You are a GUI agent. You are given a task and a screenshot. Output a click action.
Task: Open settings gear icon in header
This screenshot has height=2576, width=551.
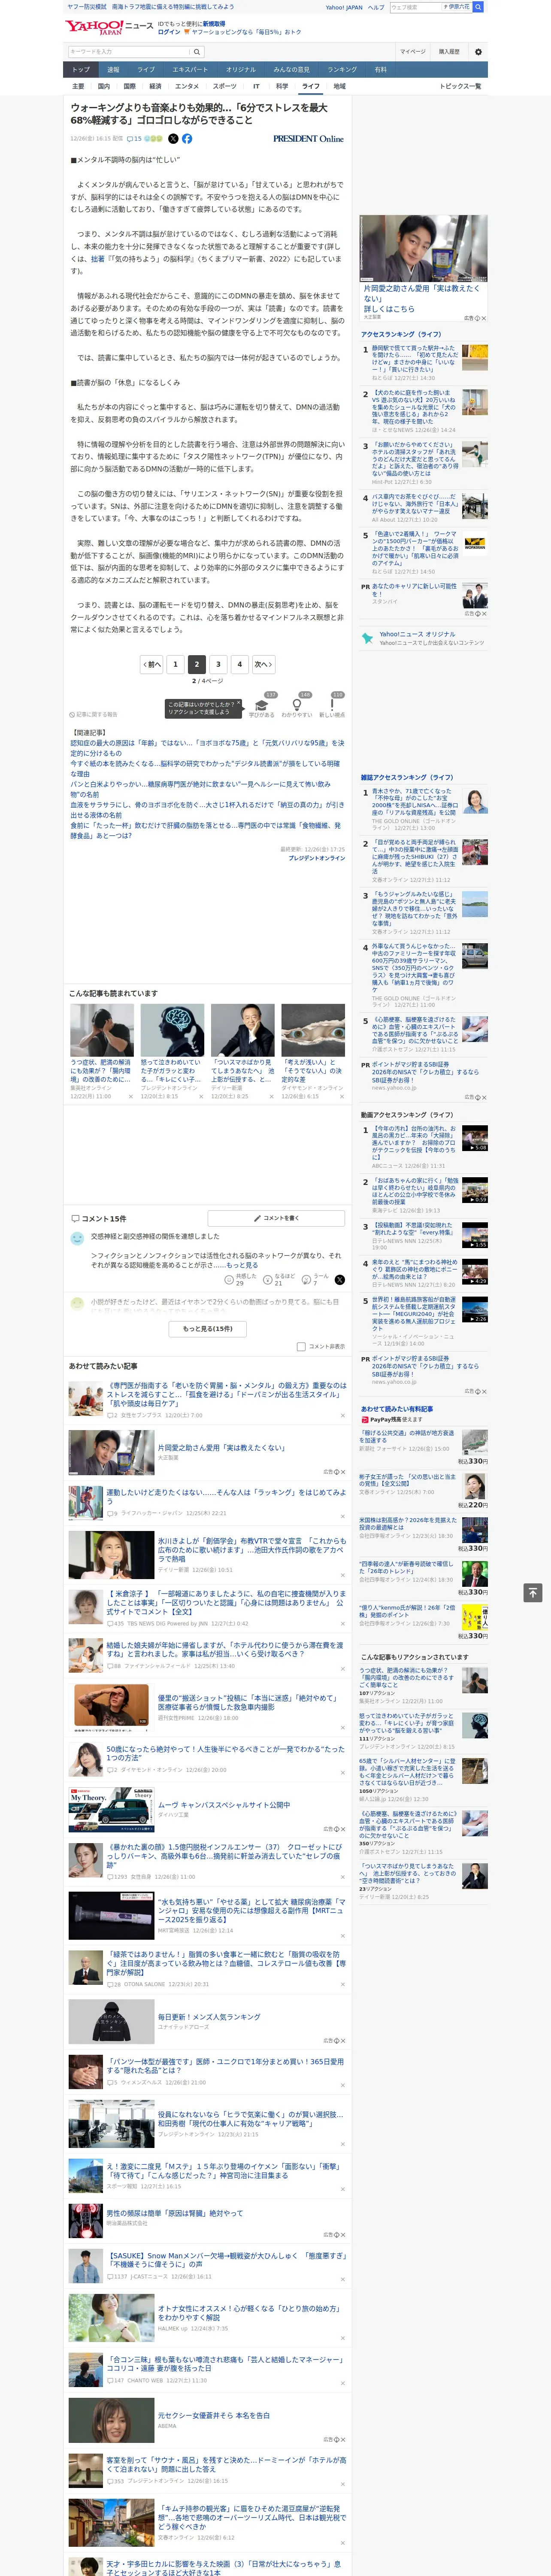(x=478, y=51)
